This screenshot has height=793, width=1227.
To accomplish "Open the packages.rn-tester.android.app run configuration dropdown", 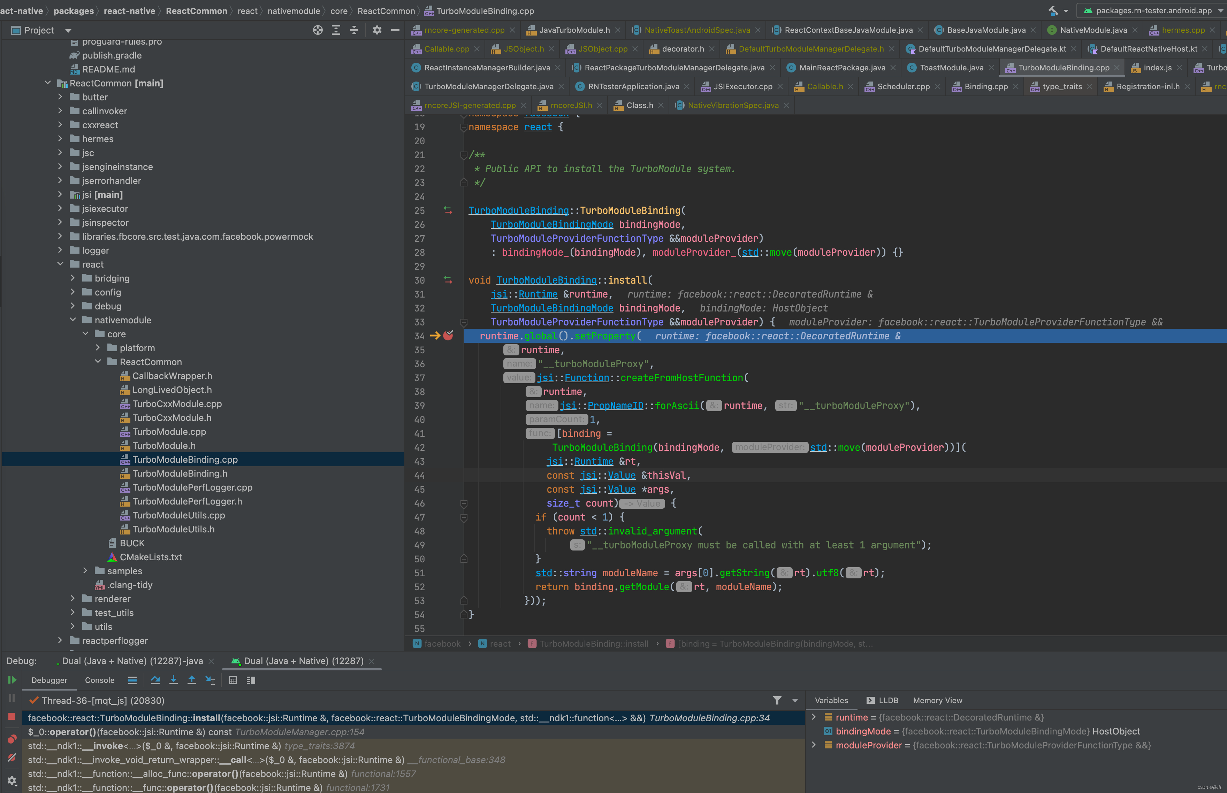I will pos(1153,10).
